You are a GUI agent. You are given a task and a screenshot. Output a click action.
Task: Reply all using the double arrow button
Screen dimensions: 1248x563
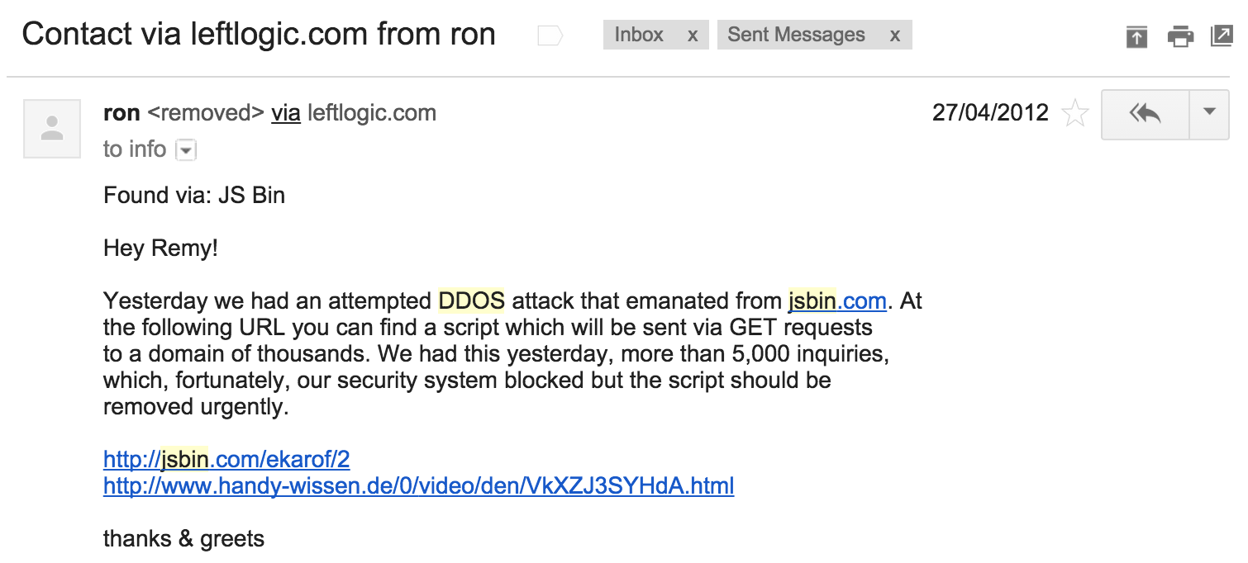point(1145,113)
